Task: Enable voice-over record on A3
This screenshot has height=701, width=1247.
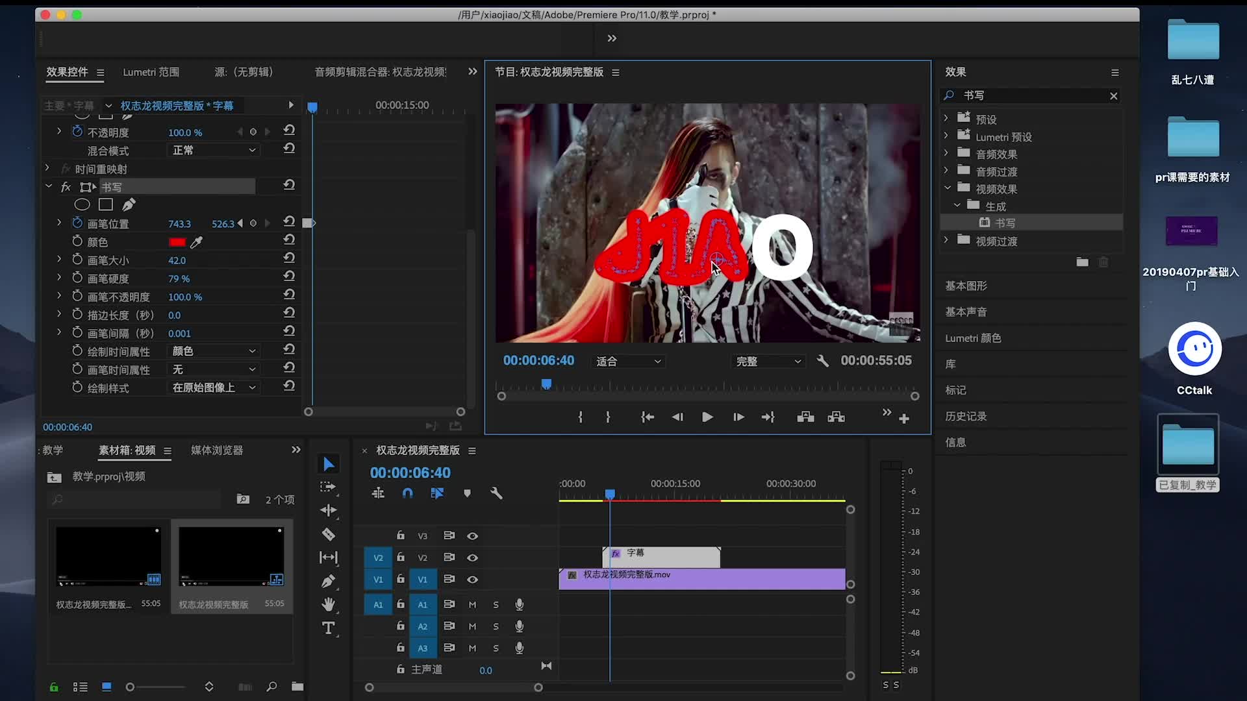Action: pos(519,648)
